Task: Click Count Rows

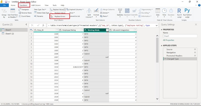Action: click(25, 16)
